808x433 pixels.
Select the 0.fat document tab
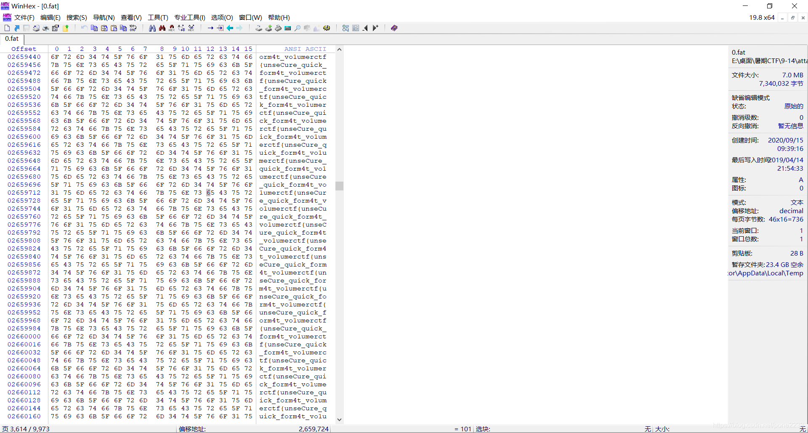12,39
